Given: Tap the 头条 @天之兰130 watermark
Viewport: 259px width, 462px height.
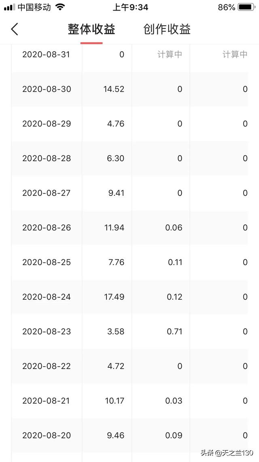Looking at the screenshot, I should click(226, 453).
